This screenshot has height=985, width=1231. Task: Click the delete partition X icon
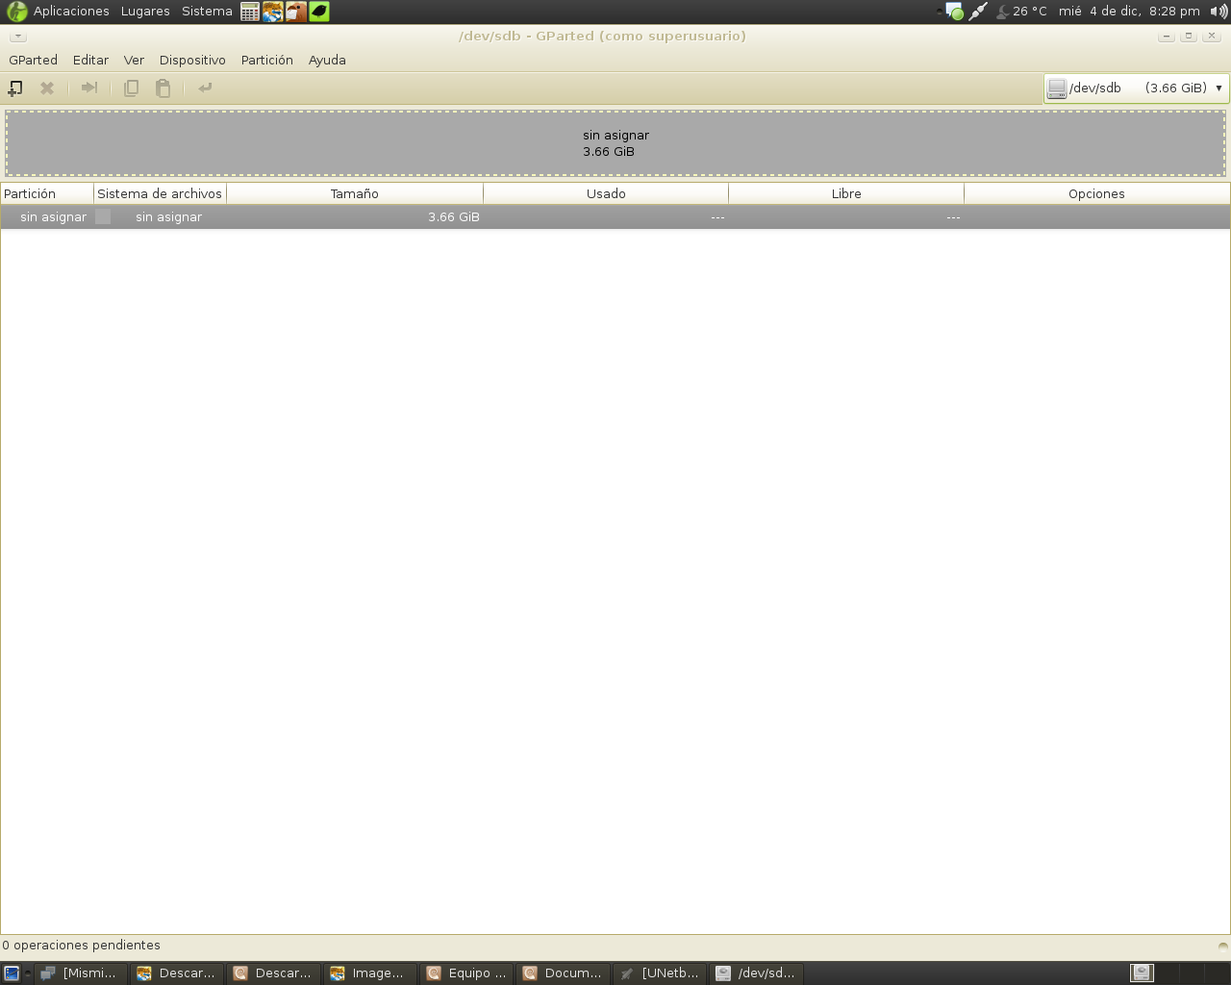[46, 88]
